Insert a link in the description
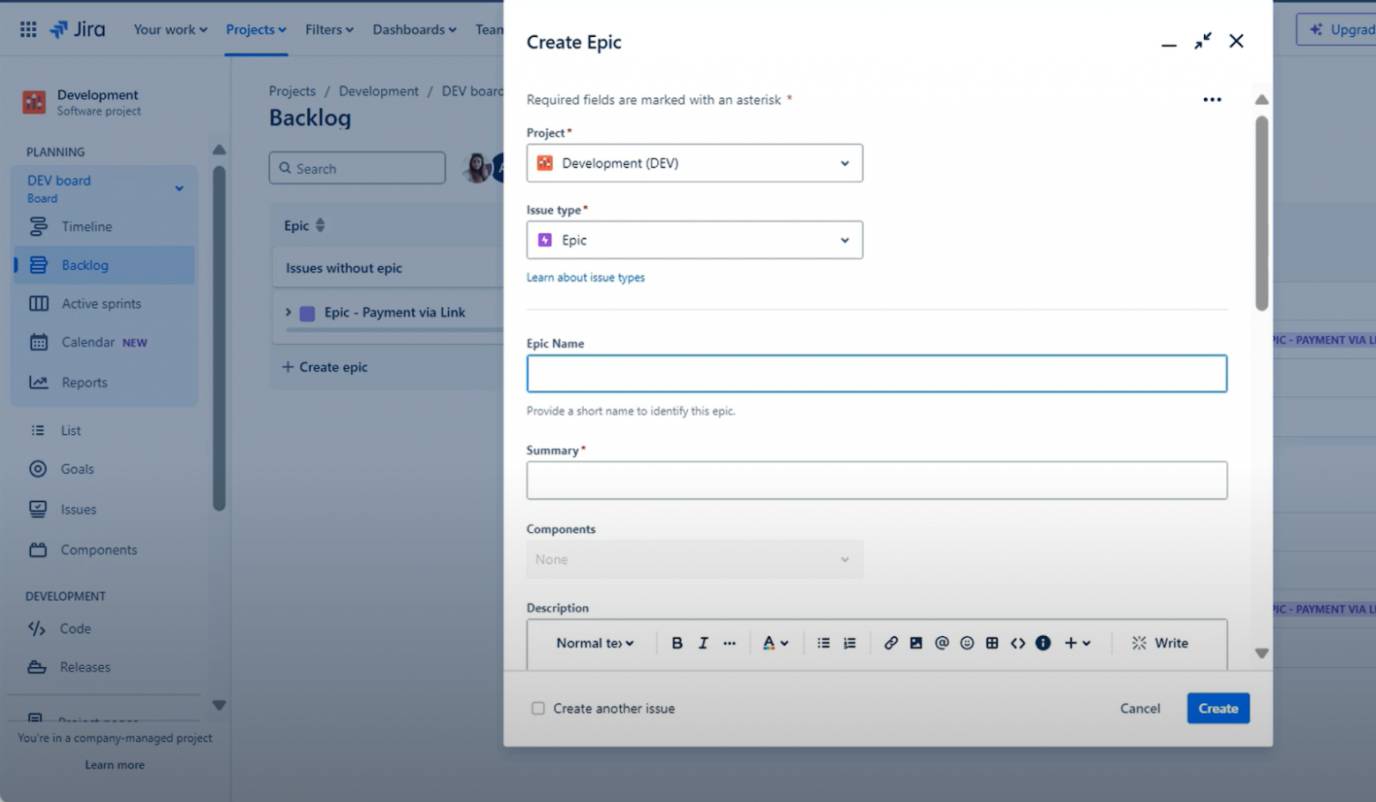Image resolution: width=1376 pixels, height=802 pixels. coord(890,643)
